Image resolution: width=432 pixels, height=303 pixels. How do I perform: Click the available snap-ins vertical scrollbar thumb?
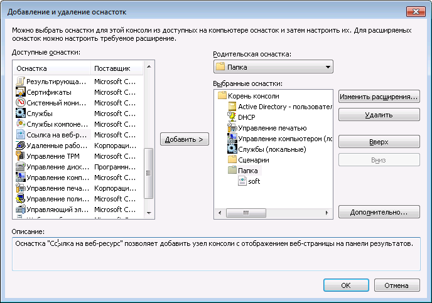pos(148,173)
